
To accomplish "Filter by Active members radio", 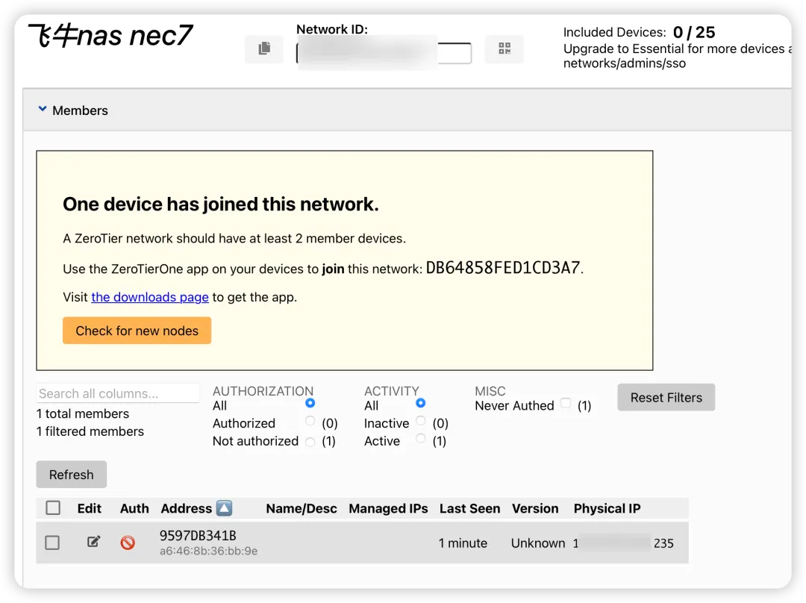I will point(420,439).
